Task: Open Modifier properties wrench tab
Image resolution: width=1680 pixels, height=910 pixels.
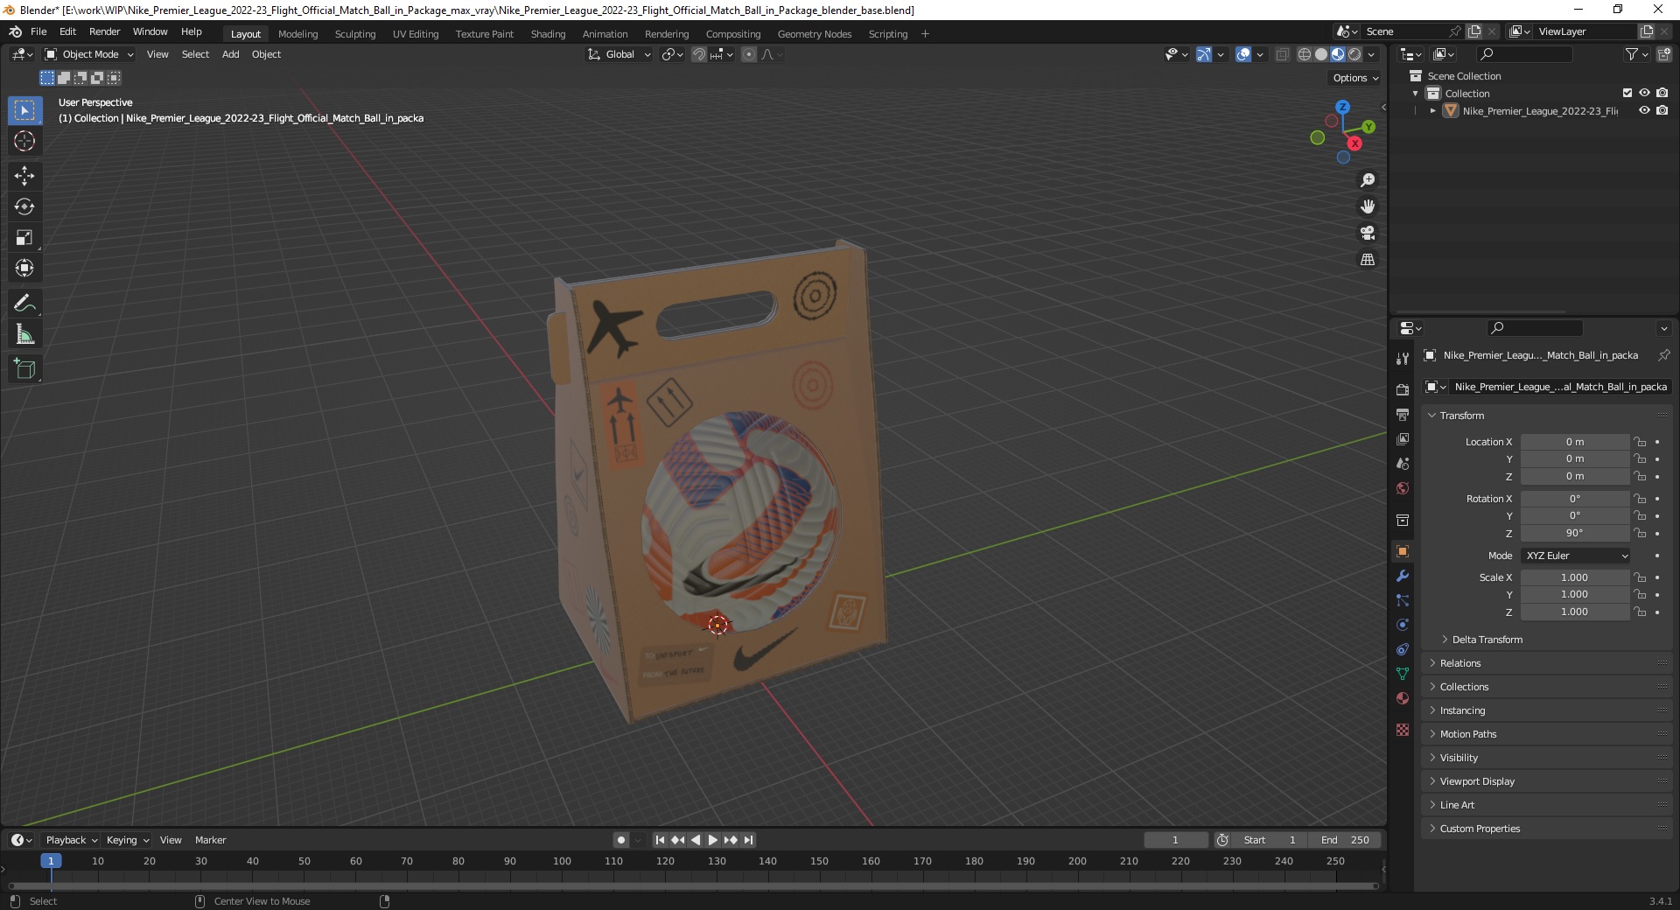Action: point(1403,576)
